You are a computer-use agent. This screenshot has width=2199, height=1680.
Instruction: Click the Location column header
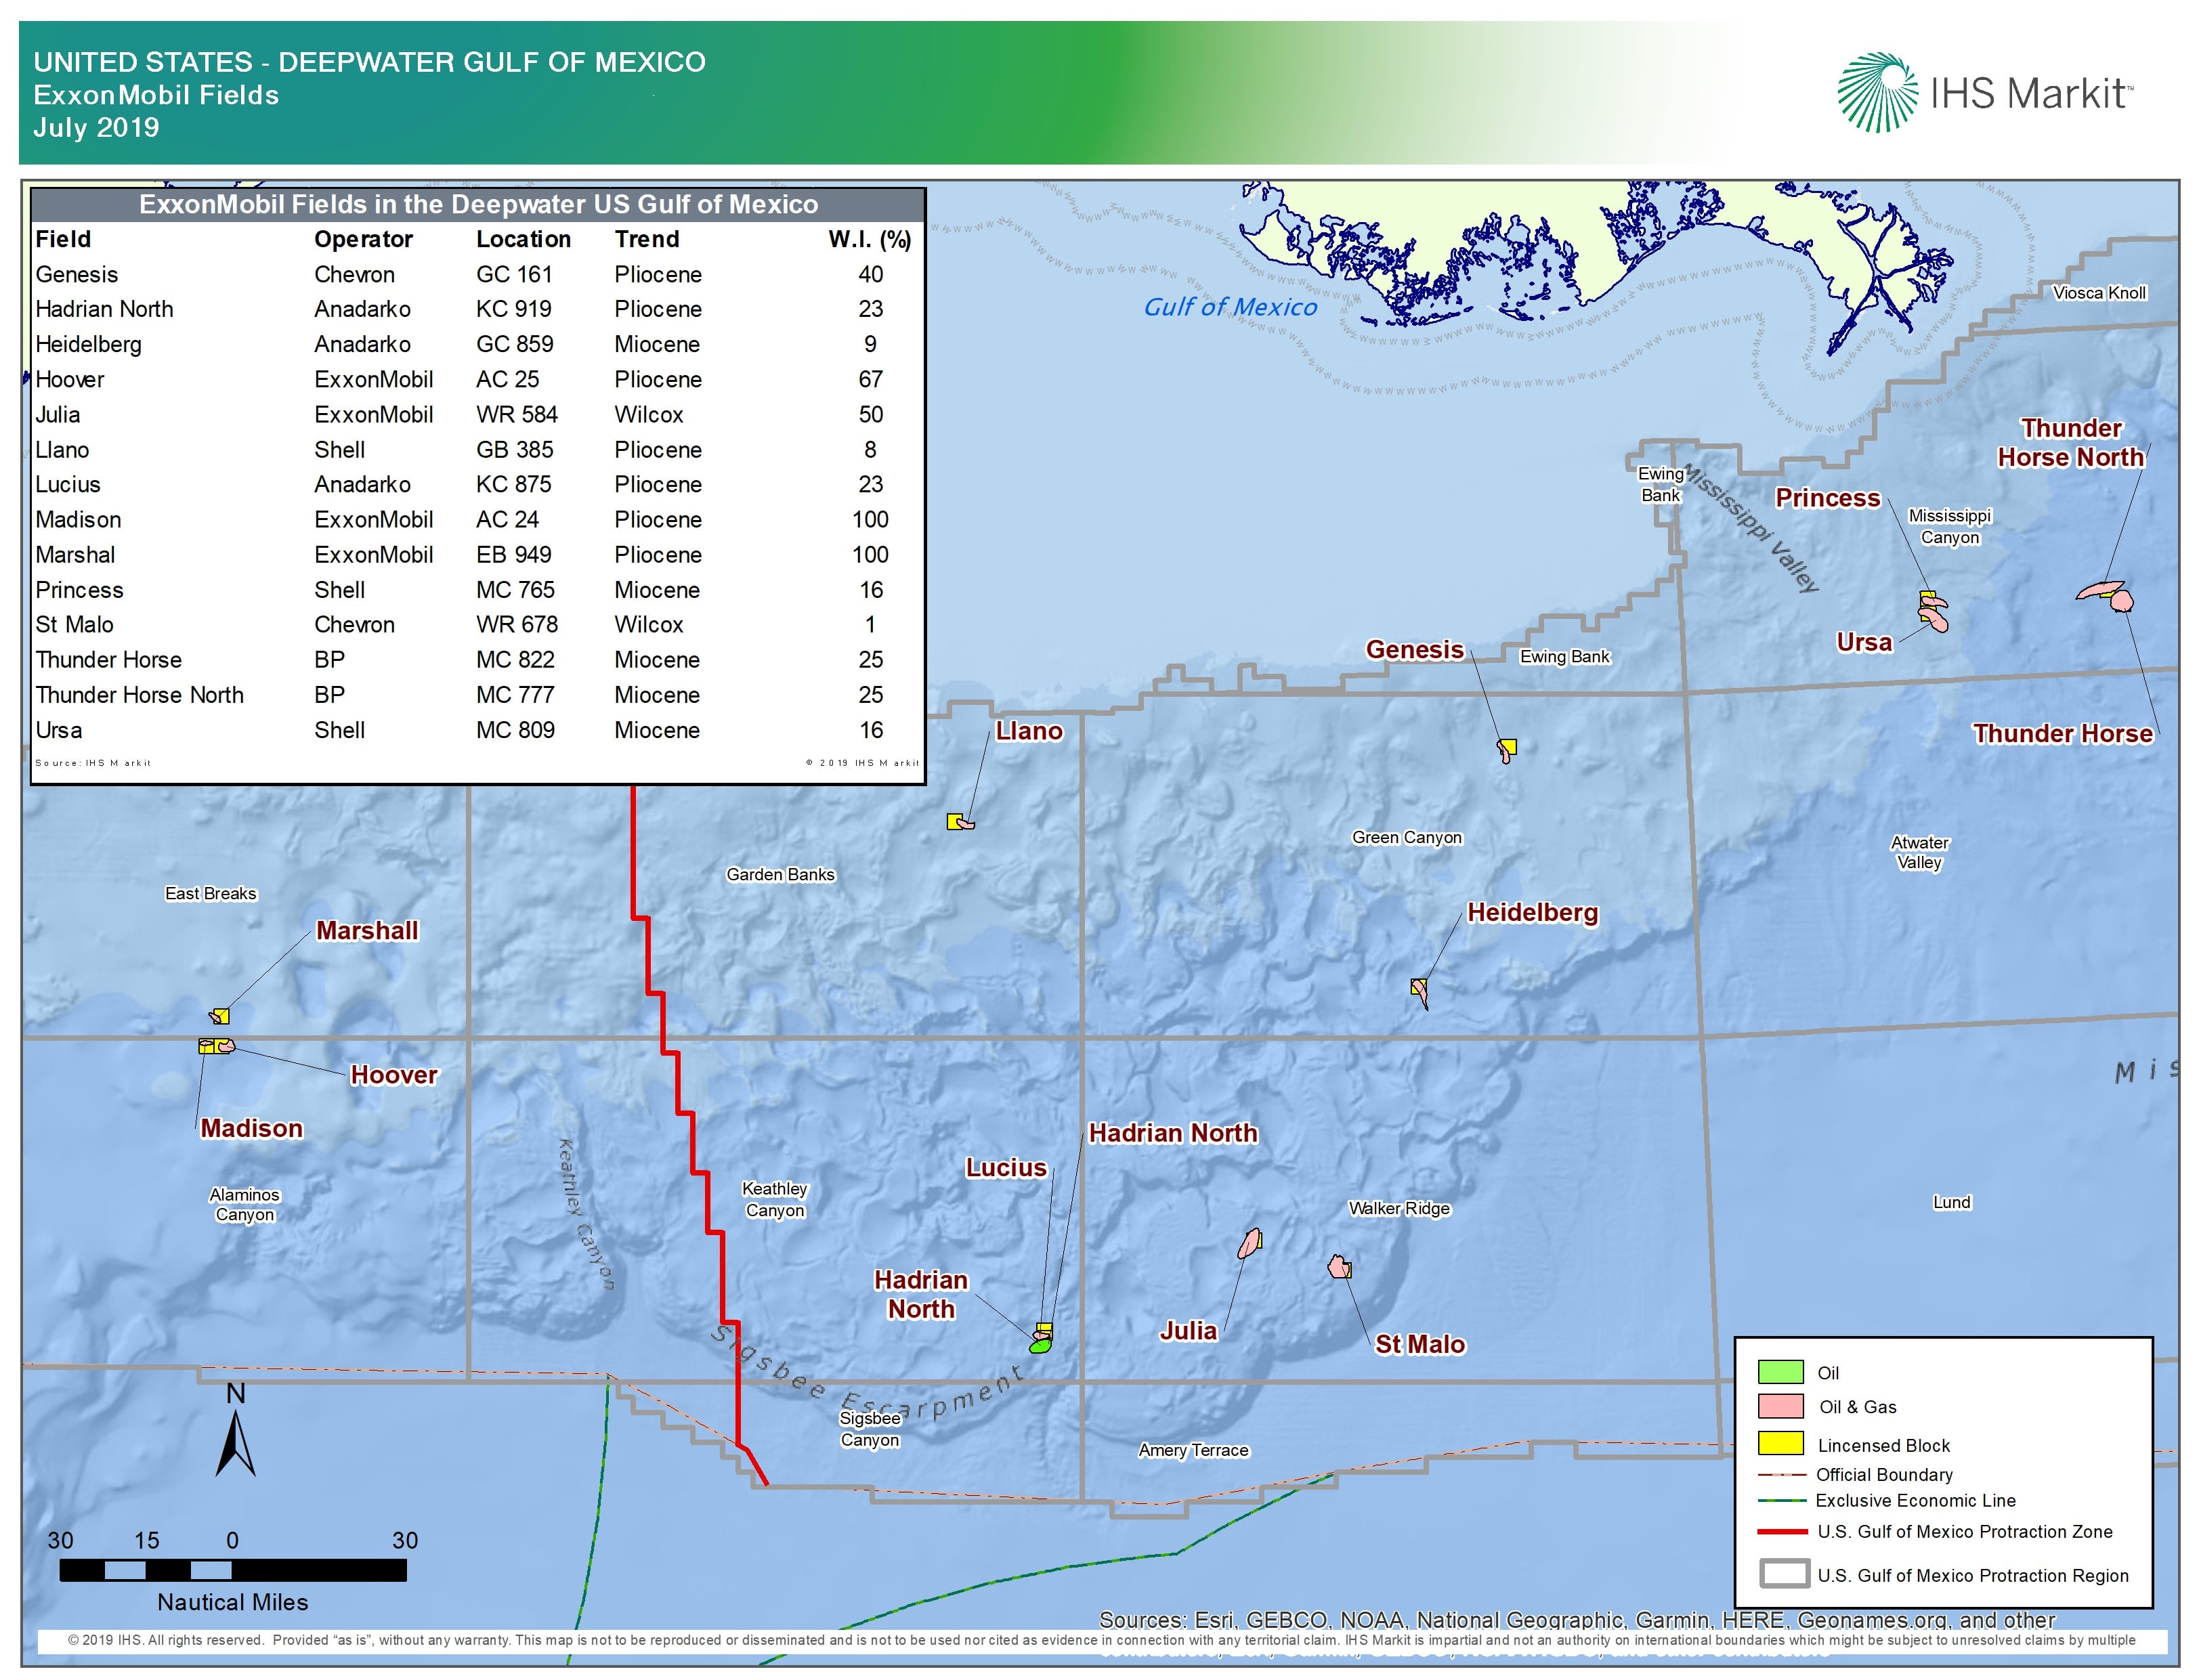pos(523,239)
